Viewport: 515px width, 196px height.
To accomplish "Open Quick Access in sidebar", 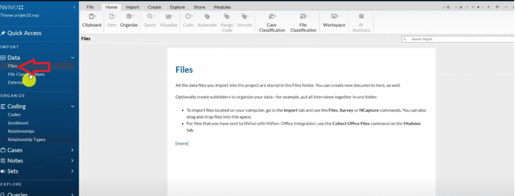I will point(21,33).
